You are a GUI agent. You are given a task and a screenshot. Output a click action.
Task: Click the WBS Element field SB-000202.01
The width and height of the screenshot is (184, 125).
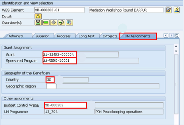60,10
